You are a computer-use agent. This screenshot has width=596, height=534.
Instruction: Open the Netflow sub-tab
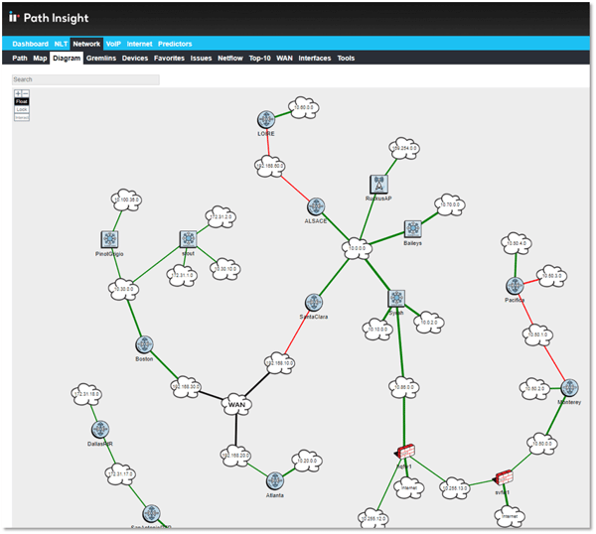[229, 59]
